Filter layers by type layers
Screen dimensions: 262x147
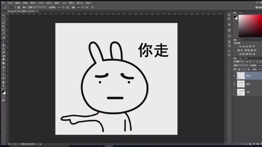click(x=254, y=61)
